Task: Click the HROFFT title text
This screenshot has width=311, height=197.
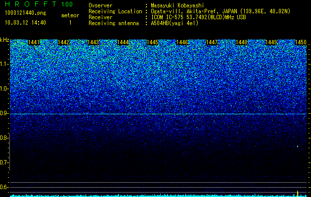Action: [31, 4]
